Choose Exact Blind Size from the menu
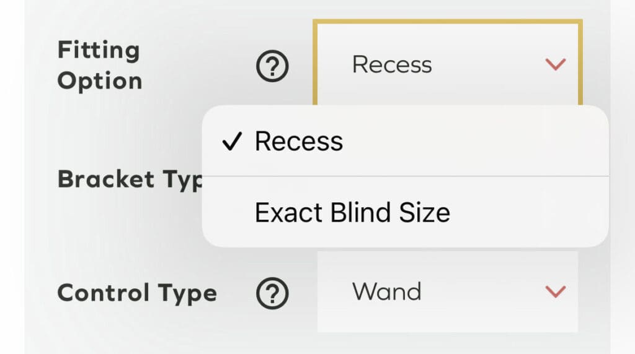This screenshot has width=635, height=354. [352, 213]
